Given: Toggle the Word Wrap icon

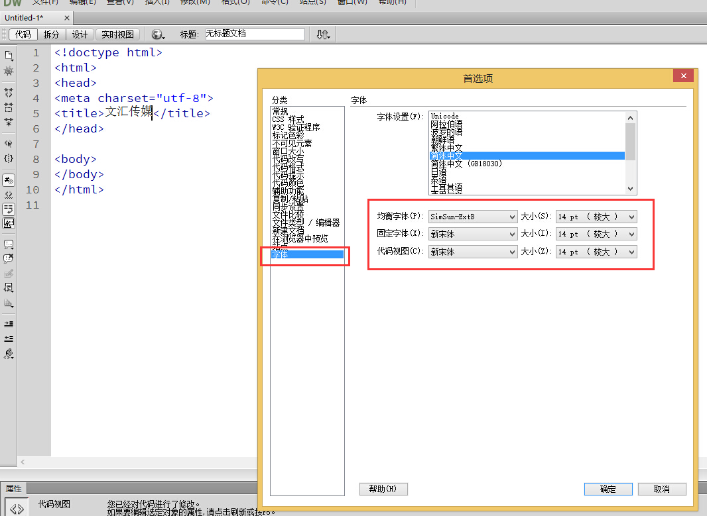Looking at the screenshot, I should coord(9,209).
